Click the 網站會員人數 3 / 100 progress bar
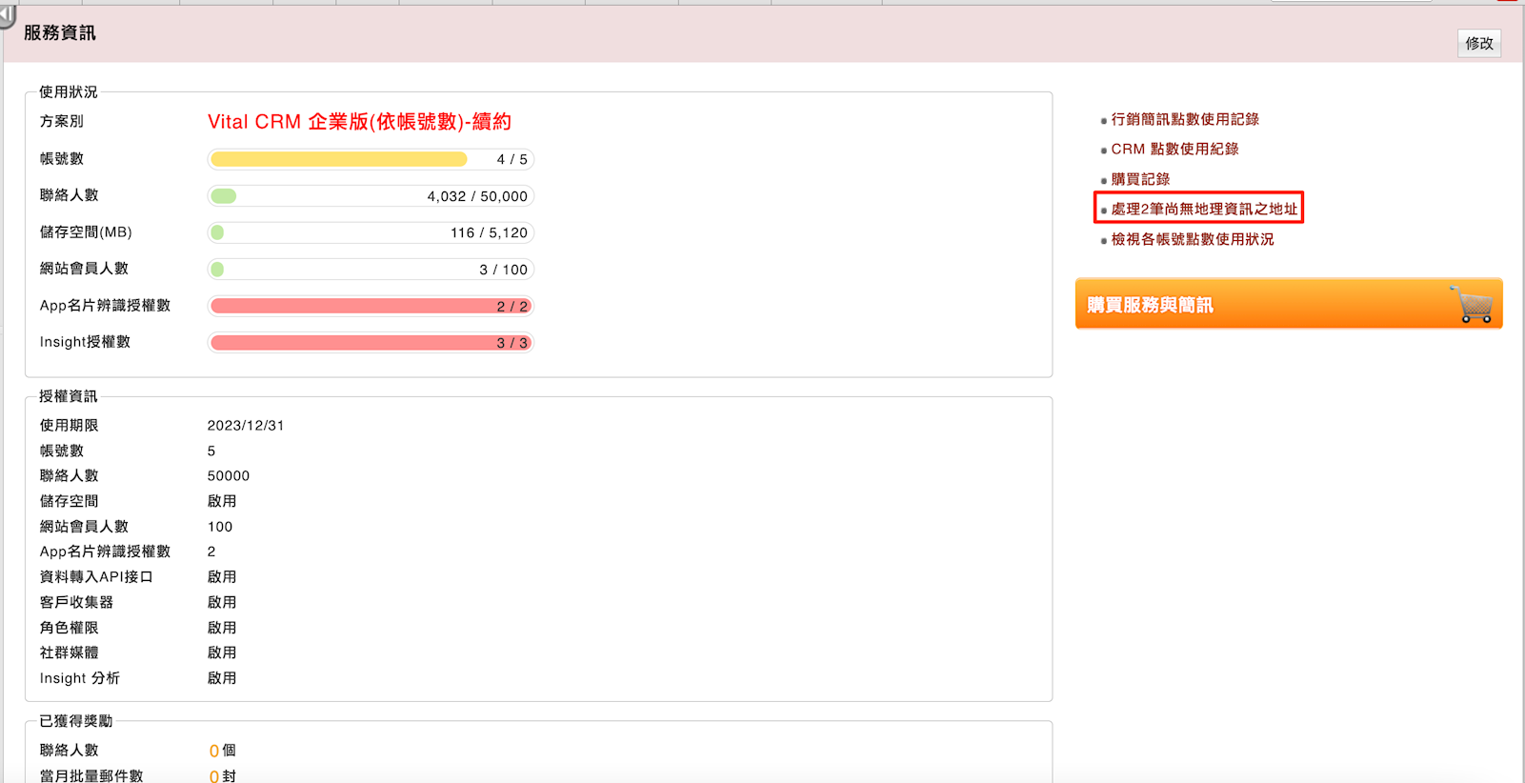1525x783 pixels. (x=371, y=270)
